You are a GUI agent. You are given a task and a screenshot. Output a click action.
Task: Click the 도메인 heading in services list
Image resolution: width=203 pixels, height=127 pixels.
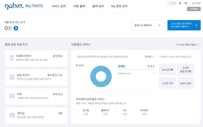[122, 66]
